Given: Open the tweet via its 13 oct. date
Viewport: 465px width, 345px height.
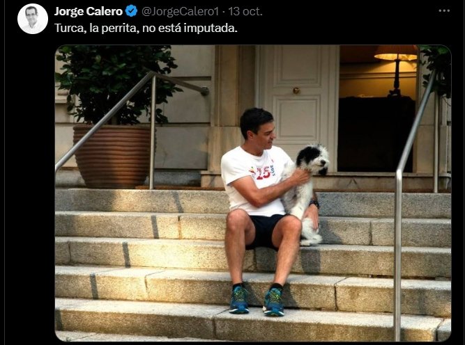Looking at the screenshot, I should 245,12.
